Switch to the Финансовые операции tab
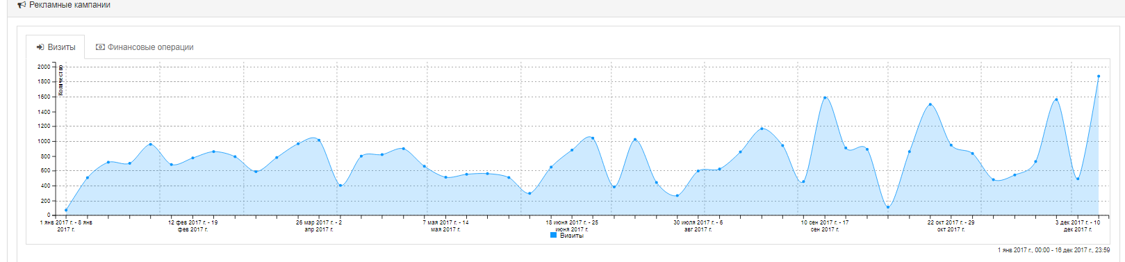This screenshot has width=1125, height=262. [x=145, y=47]
